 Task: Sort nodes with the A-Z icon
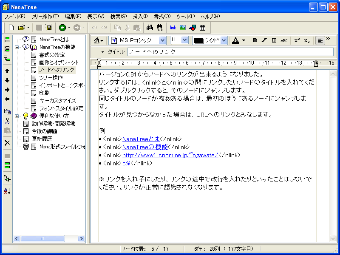7,191
